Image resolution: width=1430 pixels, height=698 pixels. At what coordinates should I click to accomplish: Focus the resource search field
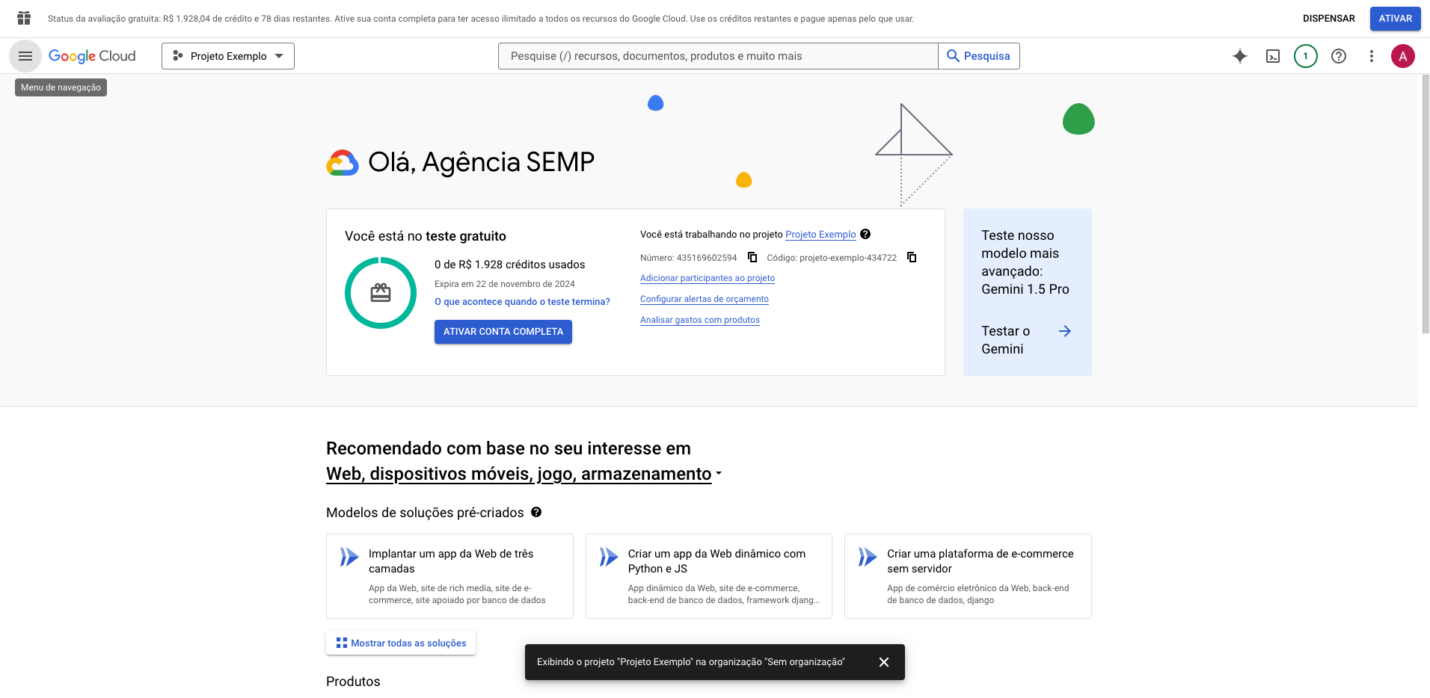(x=718, y=56)
